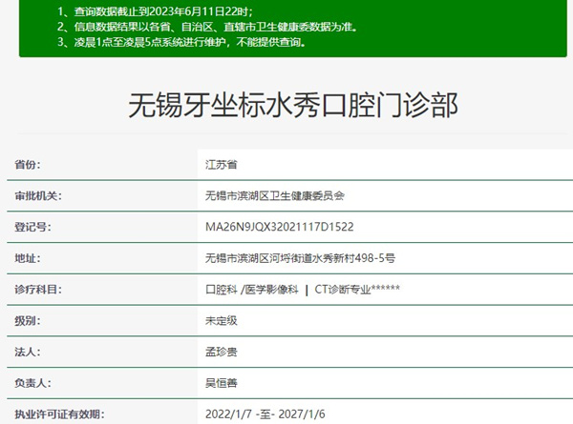
Task: Click the 地址 field label
Action: point(28,258)
